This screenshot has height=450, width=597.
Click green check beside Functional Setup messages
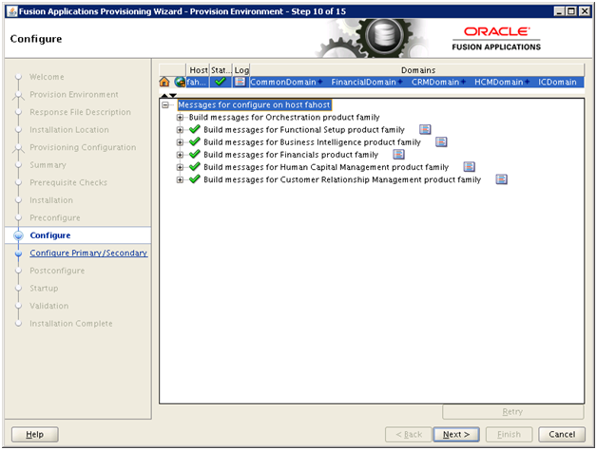(x=195, y=129)
